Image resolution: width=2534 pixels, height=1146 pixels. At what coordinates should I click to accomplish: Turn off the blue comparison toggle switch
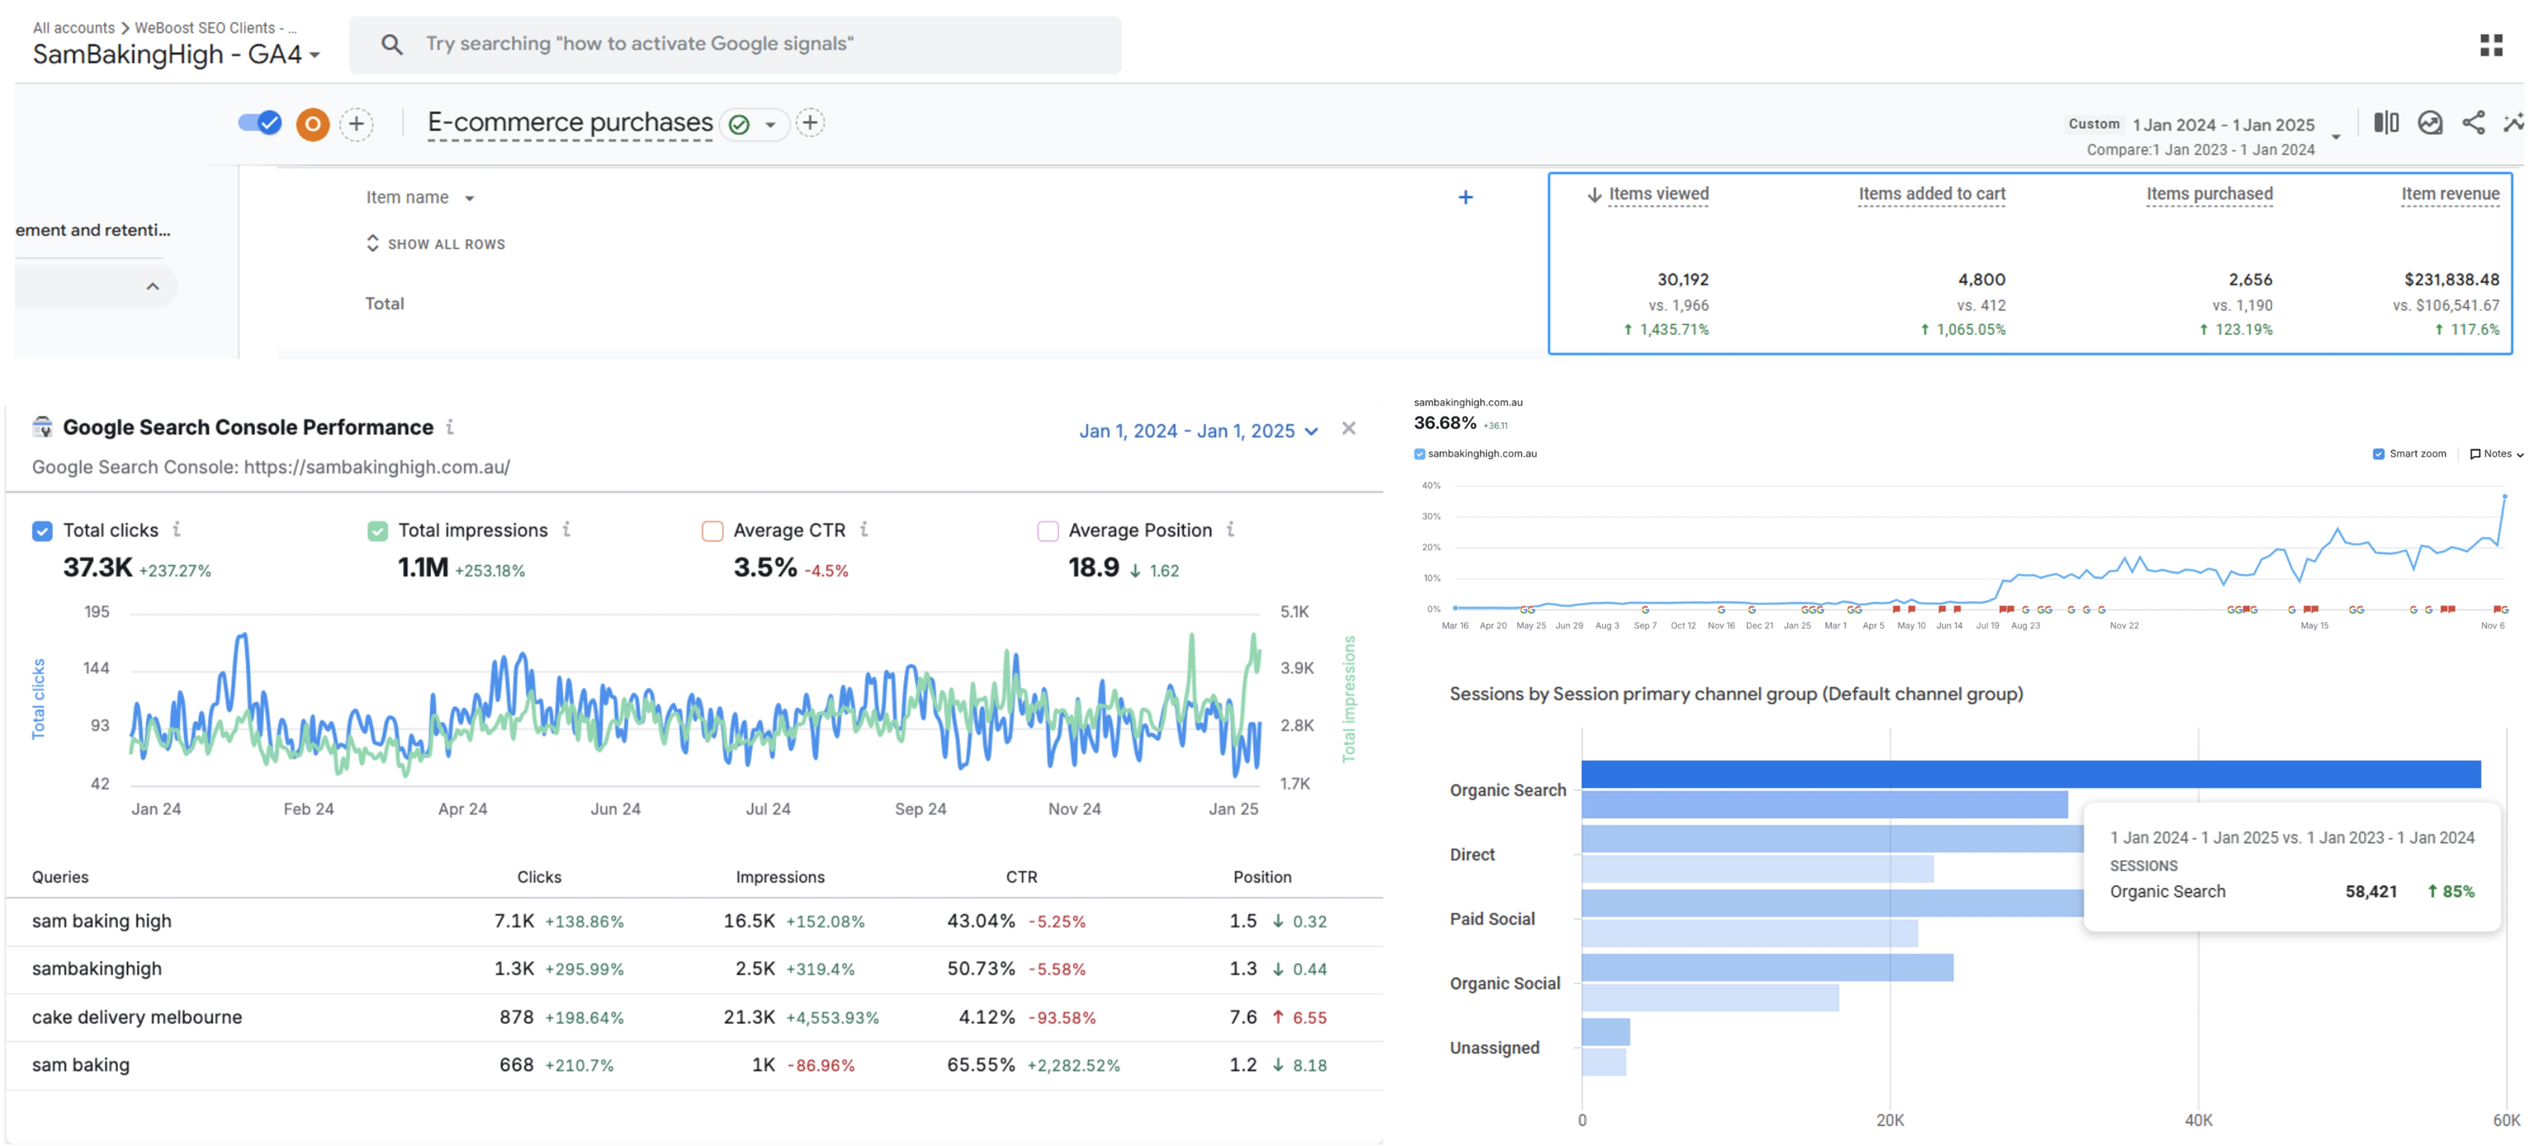tap(260, 123)
